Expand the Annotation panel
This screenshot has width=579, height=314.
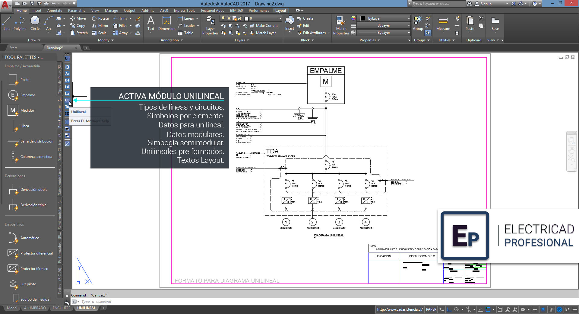172,40
